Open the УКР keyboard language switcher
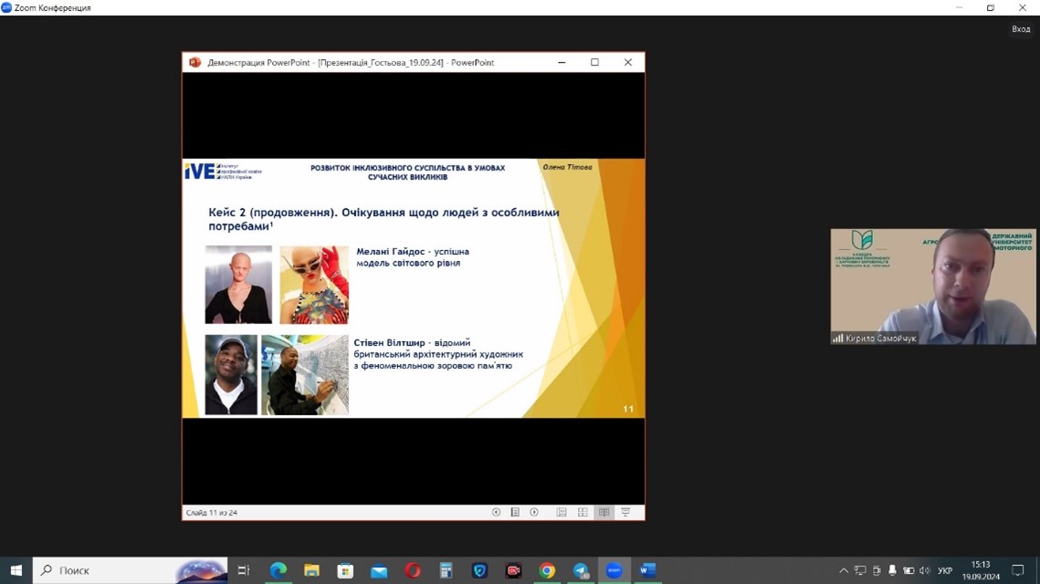The height and width of the screenshot is (584, 1040). pyautogui.click(x=945, y=570)
